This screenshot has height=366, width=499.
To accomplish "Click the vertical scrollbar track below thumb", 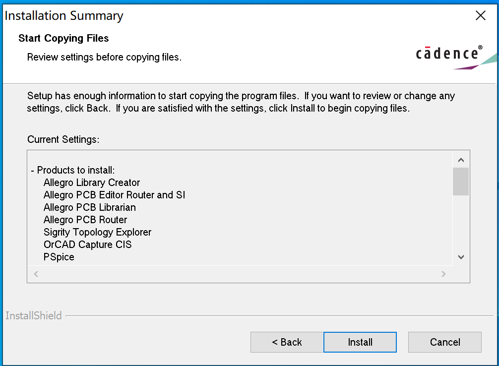I will pyautogui.click(x=461, y=222).
